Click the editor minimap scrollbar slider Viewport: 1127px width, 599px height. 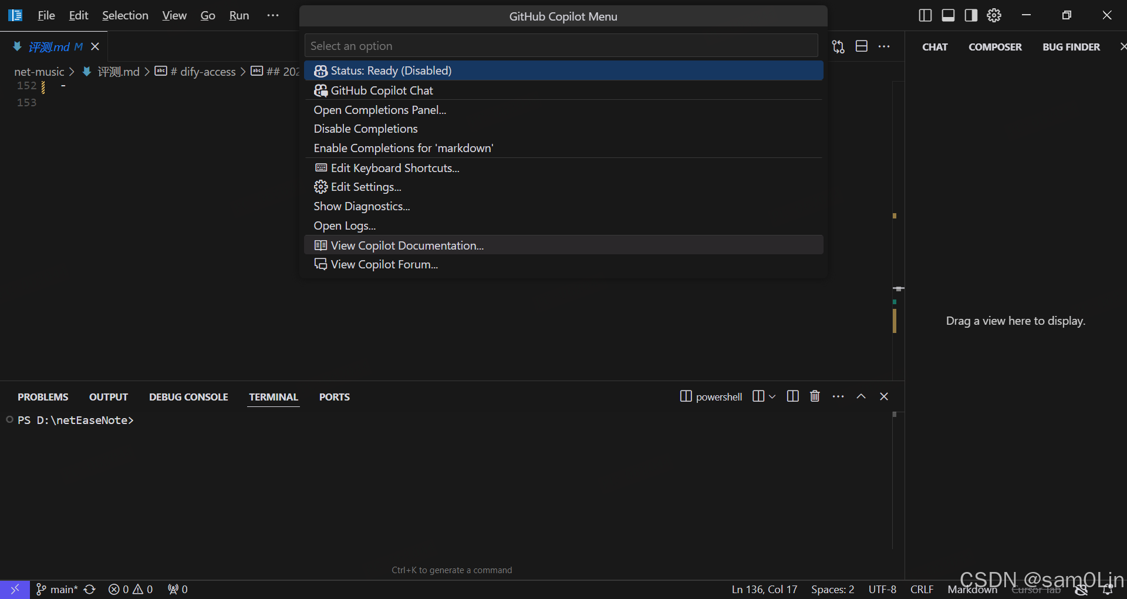(x=899, y=288)
